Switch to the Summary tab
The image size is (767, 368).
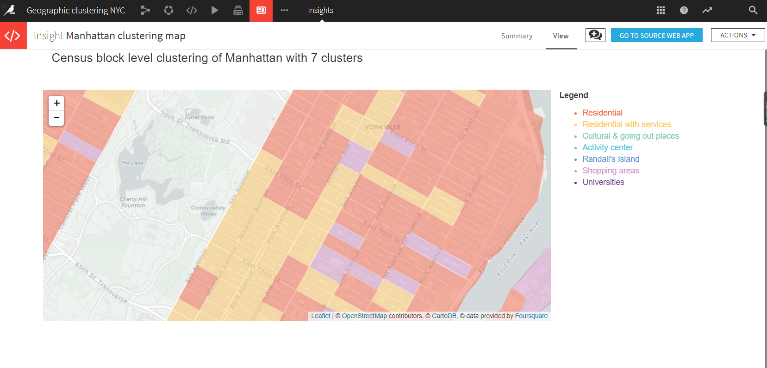pos(517,36)
